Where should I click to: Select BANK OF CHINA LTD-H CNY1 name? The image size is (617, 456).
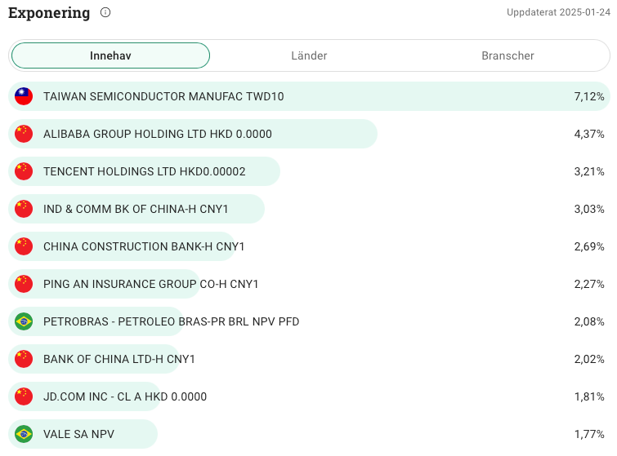pyautogui.click(x=119, y=359)
